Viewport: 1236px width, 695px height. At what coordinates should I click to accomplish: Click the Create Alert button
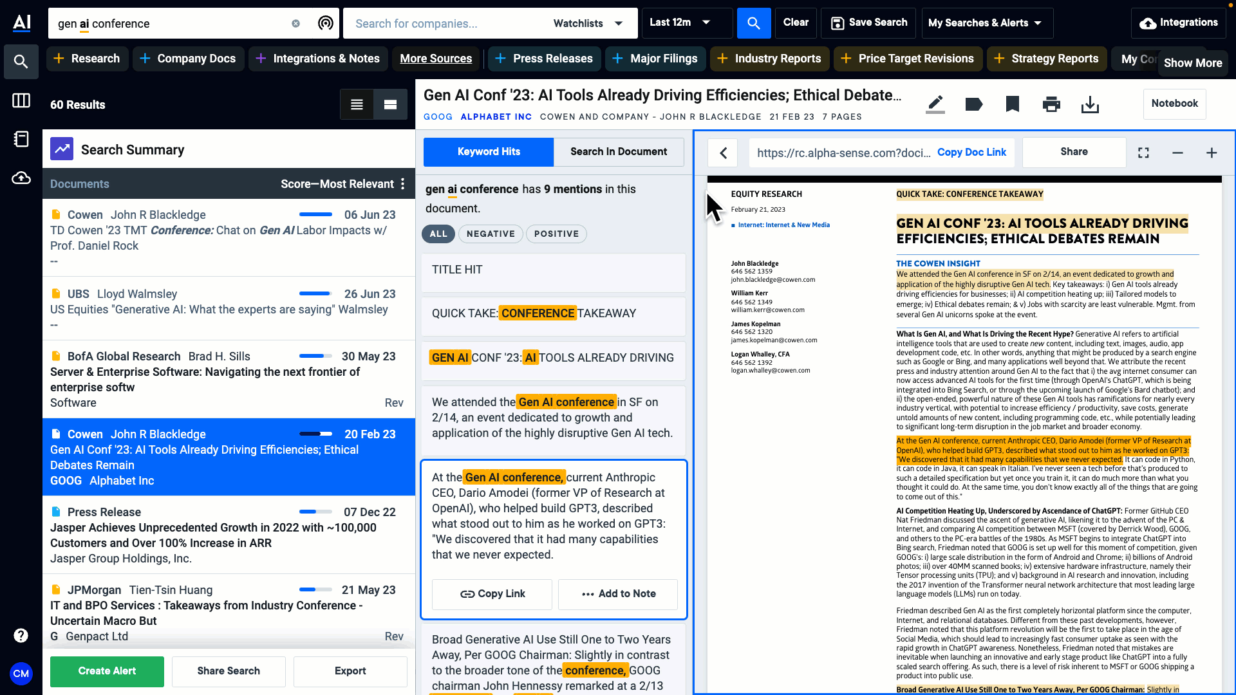click(x=107, y=671)
